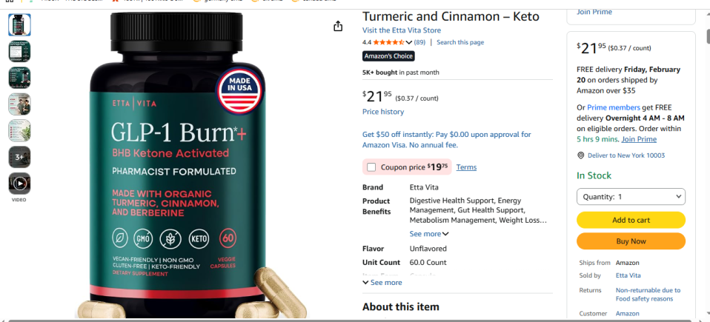Image resolution: width=710 pixels, height=322 pixels.
Task: Play the product video thumbnail
Action: coord(19,183)
